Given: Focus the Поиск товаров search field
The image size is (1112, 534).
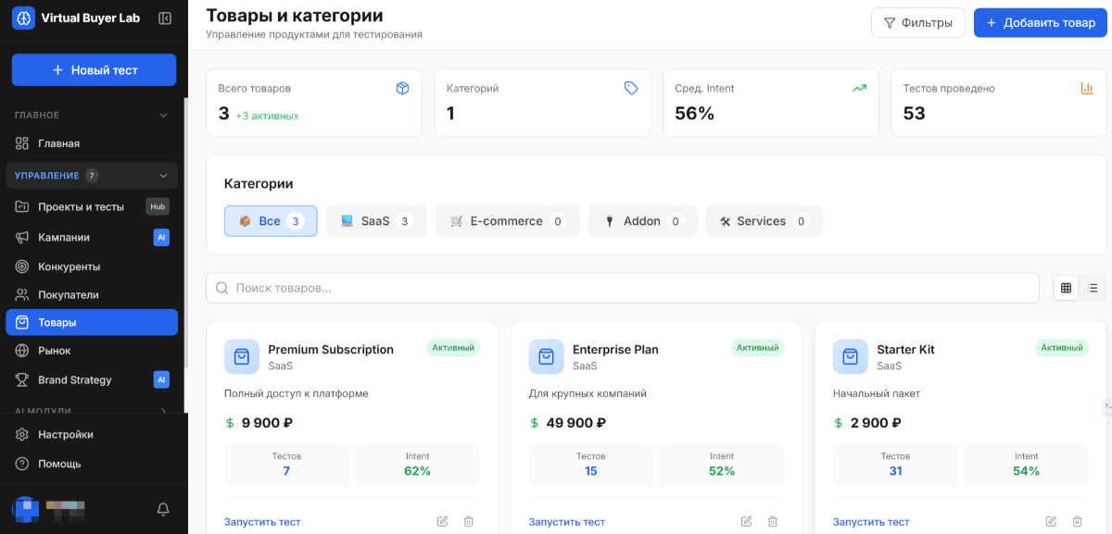Looking at the screenshot, I should pyautogui.click(x=623, y=288).
